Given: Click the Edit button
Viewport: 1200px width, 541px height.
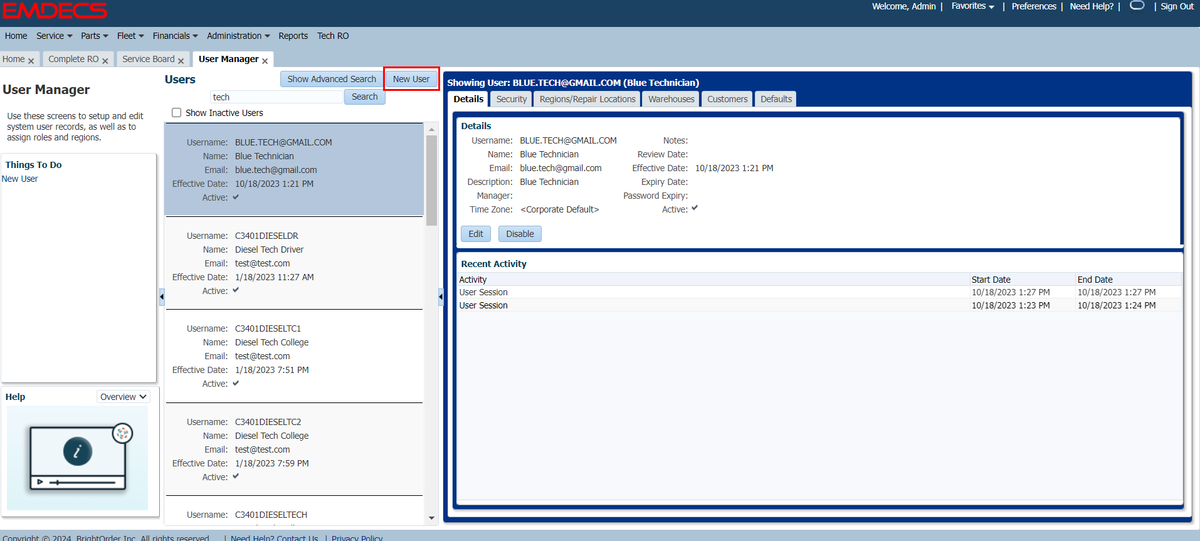Looking at the screenshot, I should [x=476, y=234].
